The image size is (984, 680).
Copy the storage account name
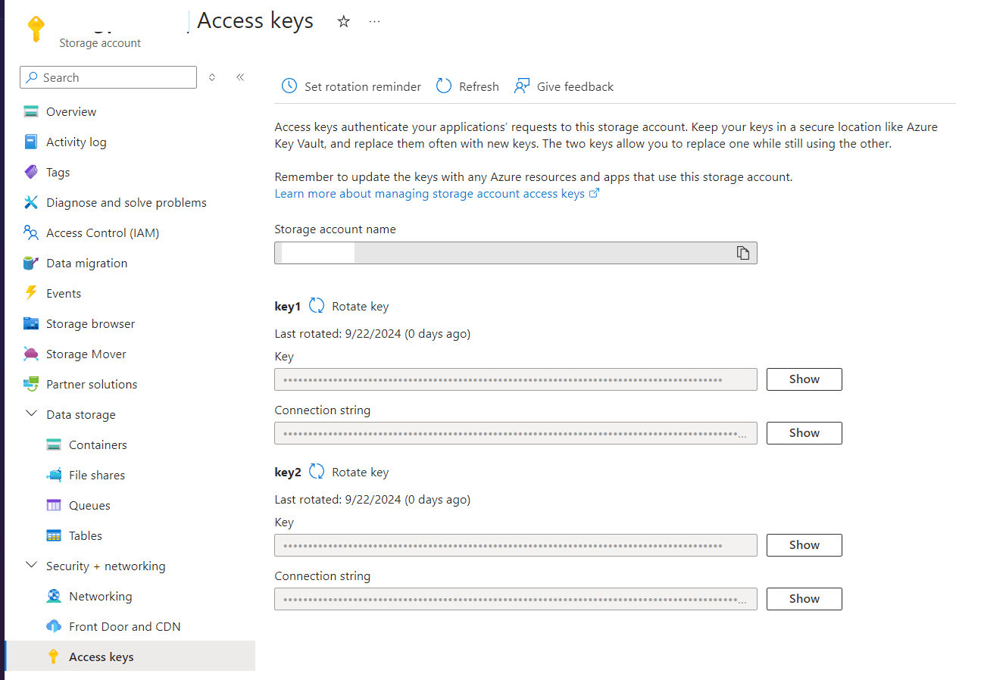[x=743, y=253]
